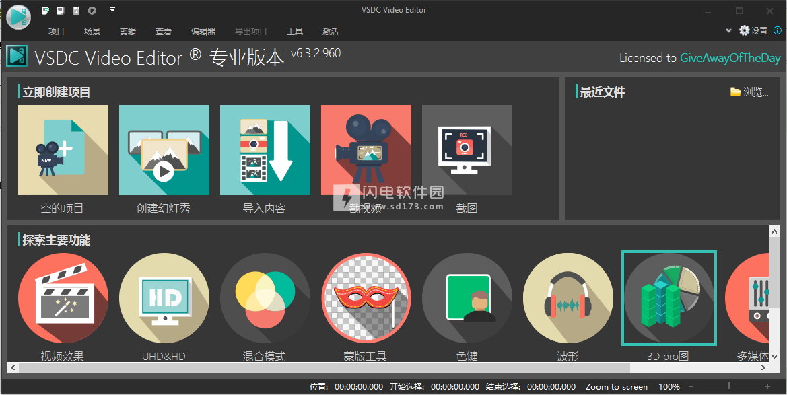
Task: Open the 项目 menu
Action: 57,31
